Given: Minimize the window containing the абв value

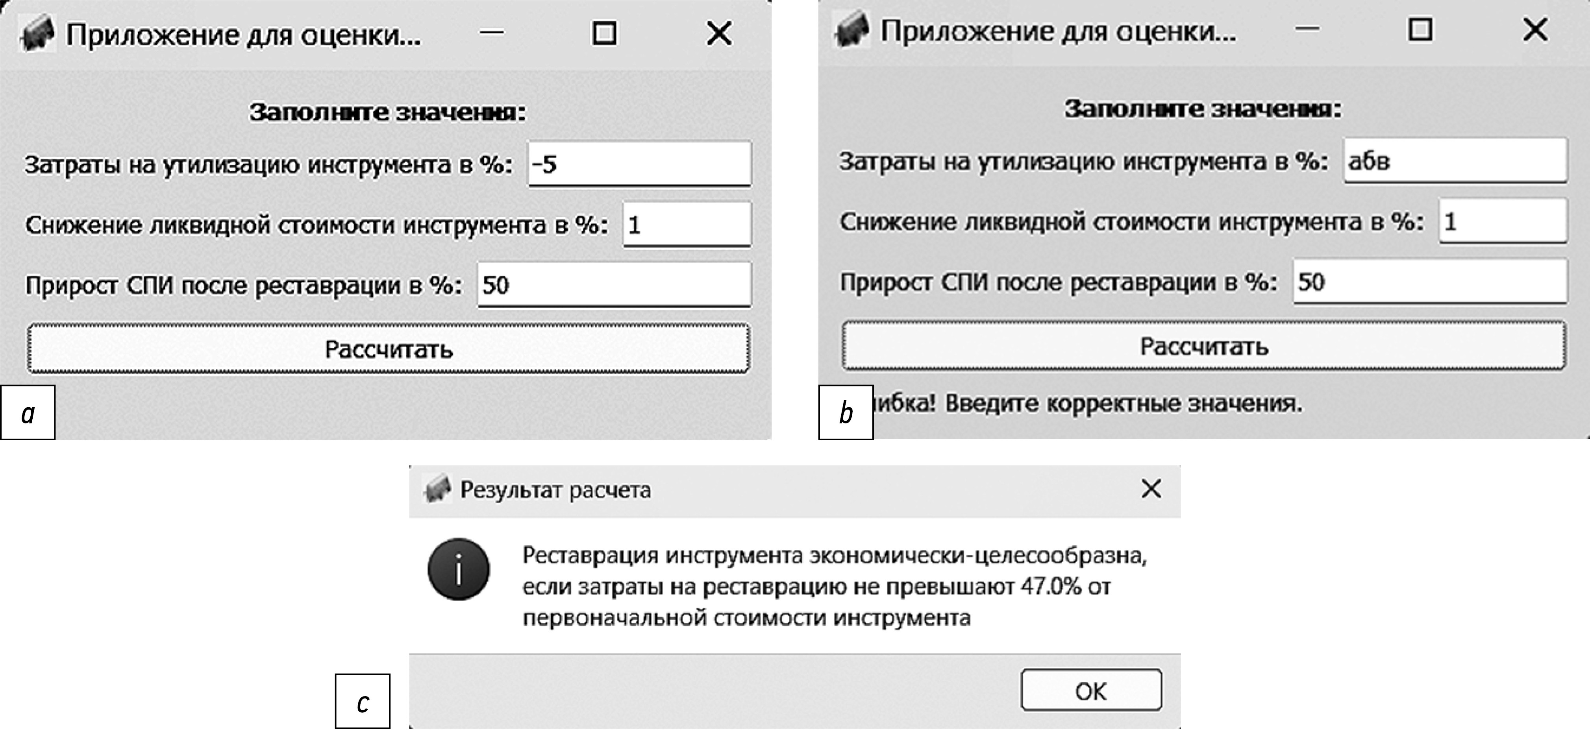Looking at the screenshot, I should point(1307,29).
